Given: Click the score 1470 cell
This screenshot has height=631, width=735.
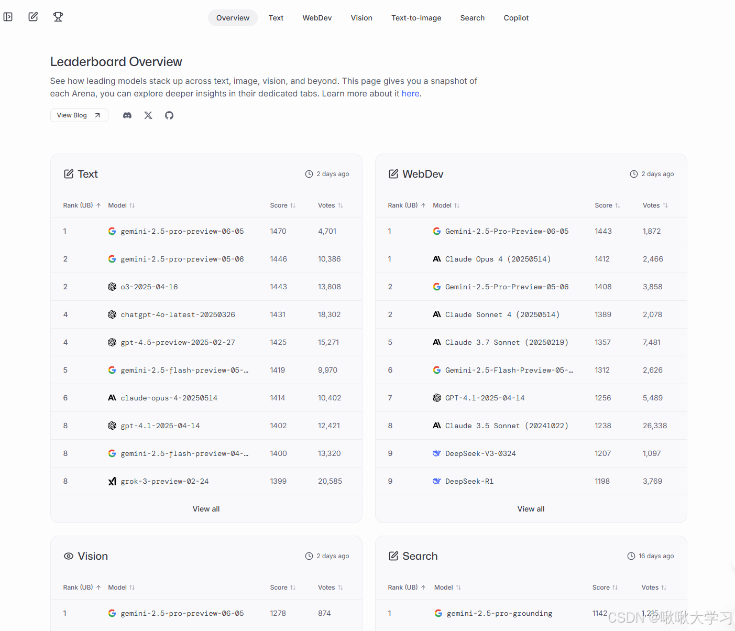Looking at the screenshot, I should (x=278, y=231).
